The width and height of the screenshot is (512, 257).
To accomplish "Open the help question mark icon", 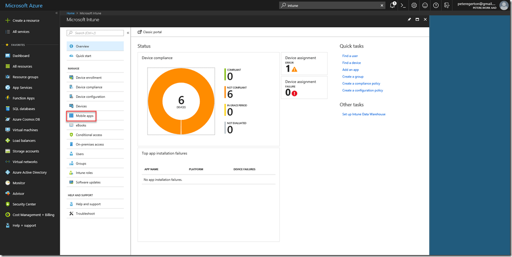I will click(436, 5).
